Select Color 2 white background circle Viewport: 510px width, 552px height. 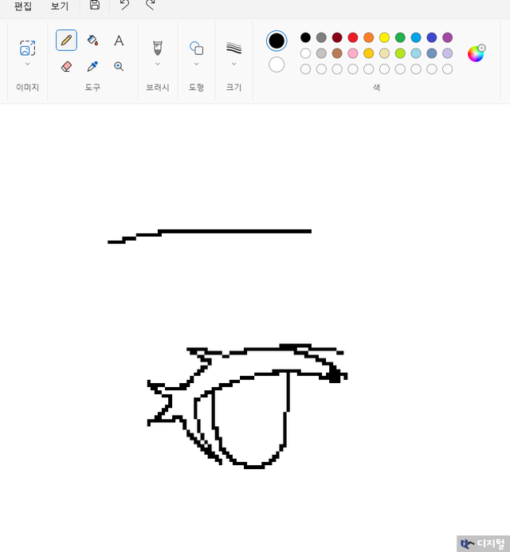click(277, 65)
